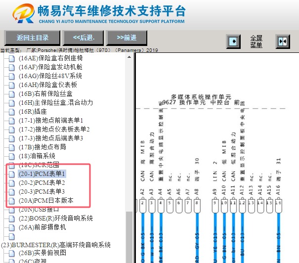Click document icon beside (16AE)保险盒右侧座椅
Image resolution: width=299 pixels, height=263 pixels.
[12, 58]
